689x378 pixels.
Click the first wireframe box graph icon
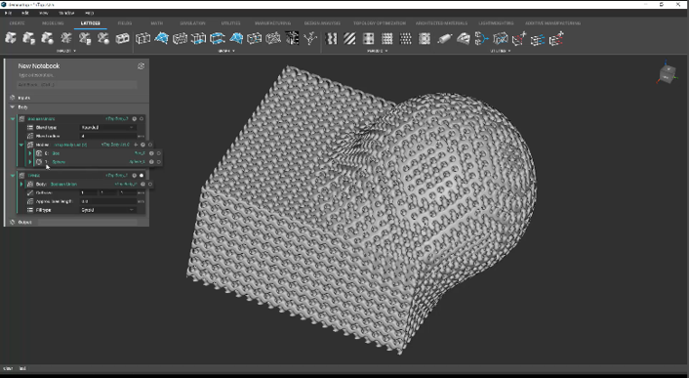pos(142,38)
